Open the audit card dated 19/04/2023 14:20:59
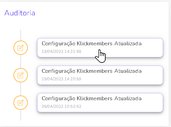This screenshot has width=171, height=127. 100,75
